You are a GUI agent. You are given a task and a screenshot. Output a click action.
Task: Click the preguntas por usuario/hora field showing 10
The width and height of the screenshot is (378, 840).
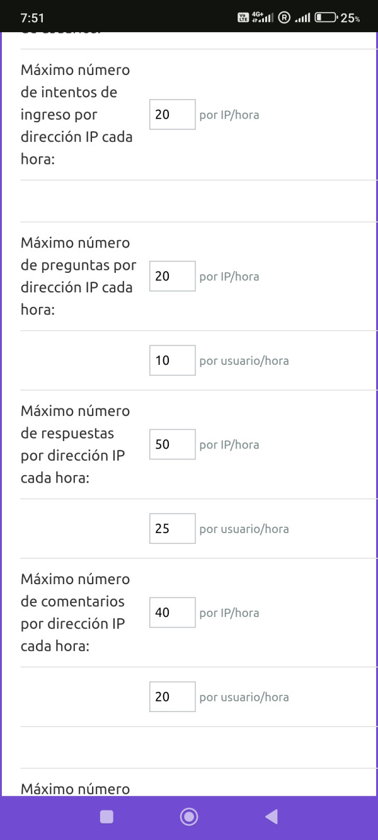(172, 360)
